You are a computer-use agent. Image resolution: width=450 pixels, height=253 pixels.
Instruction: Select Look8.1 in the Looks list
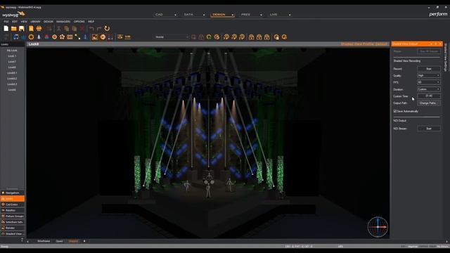pos(12,73)
